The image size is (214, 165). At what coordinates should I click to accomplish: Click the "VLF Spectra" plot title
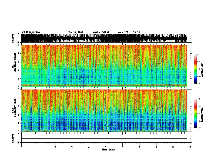(31, 32)
